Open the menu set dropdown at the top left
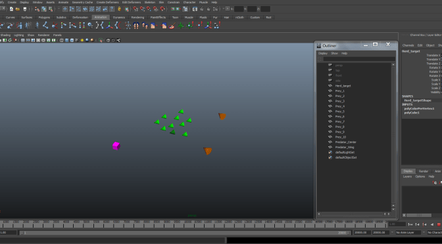The image size is (442, 244). pos(3,9)
